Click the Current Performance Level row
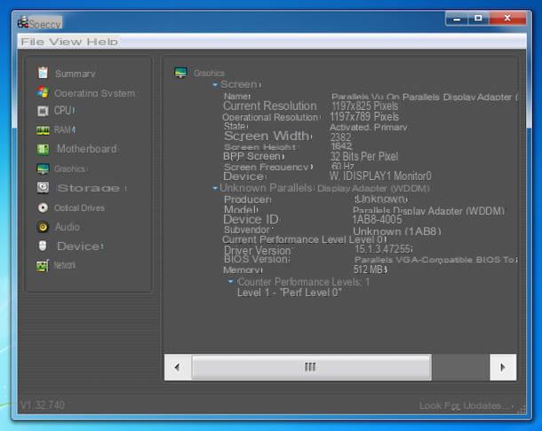 point(304,239)
